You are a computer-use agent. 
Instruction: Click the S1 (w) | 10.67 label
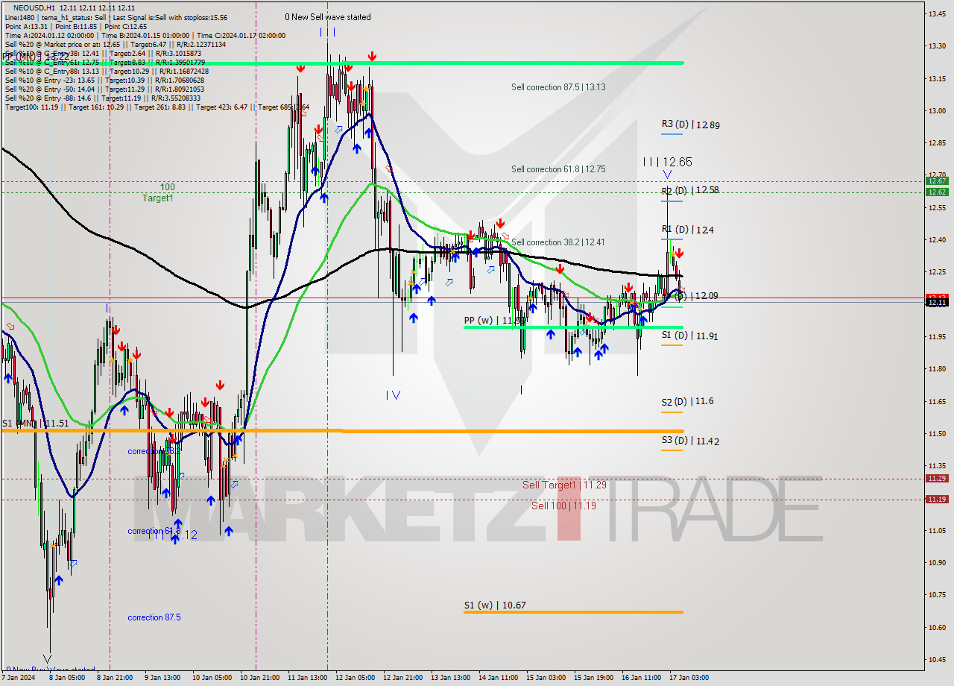click(495, 605)
